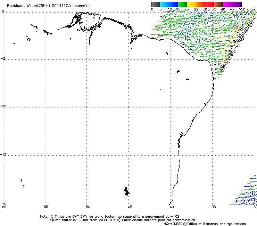Click the '-5' latitude label on left axis
Screen dimensions: 257x226
(x=3, y=58)
